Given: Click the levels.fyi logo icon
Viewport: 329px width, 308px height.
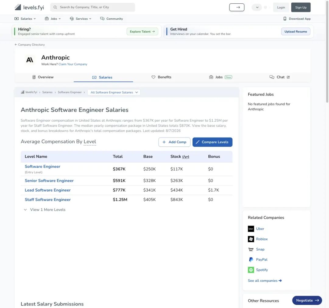Looking at the screenshot, I should (x=18, y=7).
